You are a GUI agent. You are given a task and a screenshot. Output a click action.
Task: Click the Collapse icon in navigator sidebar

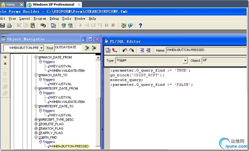pos(5,80)
